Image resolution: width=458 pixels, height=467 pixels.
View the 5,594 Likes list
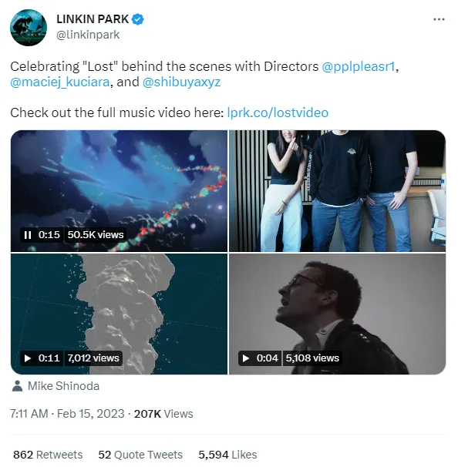point(227,455)
